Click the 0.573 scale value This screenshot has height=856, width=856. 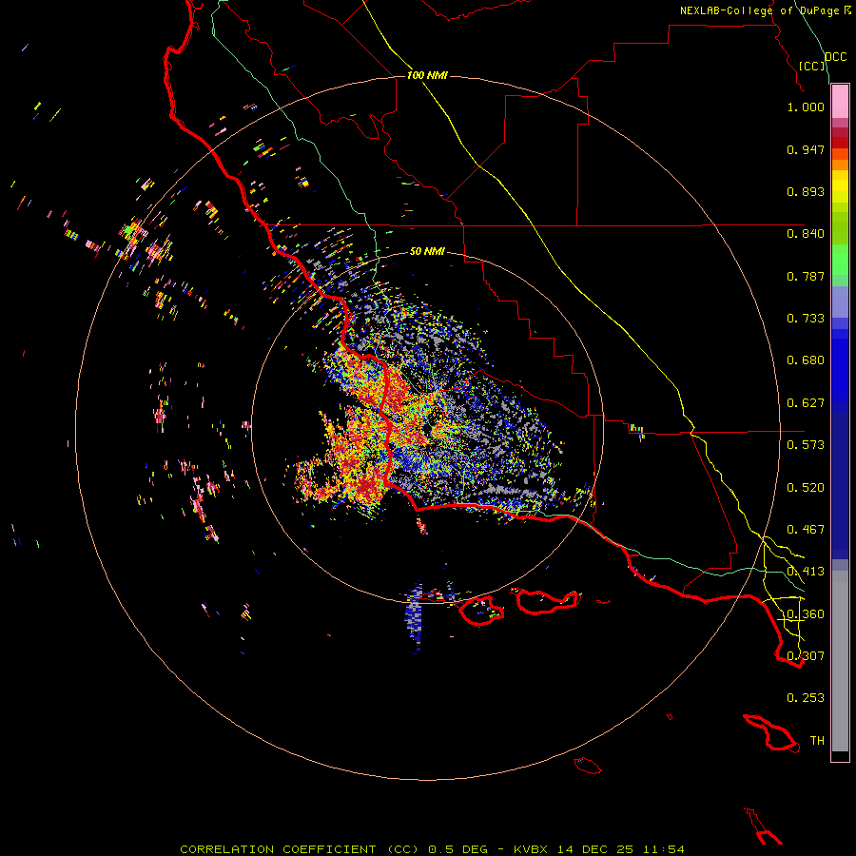806,445
